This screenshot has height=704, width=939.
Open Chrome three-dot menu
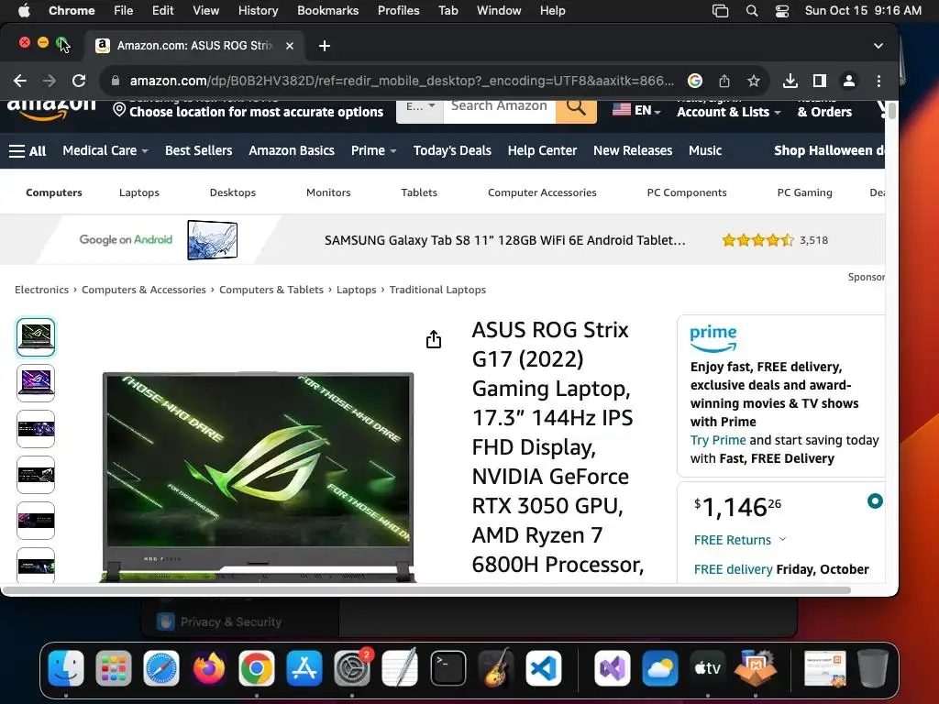878,81
